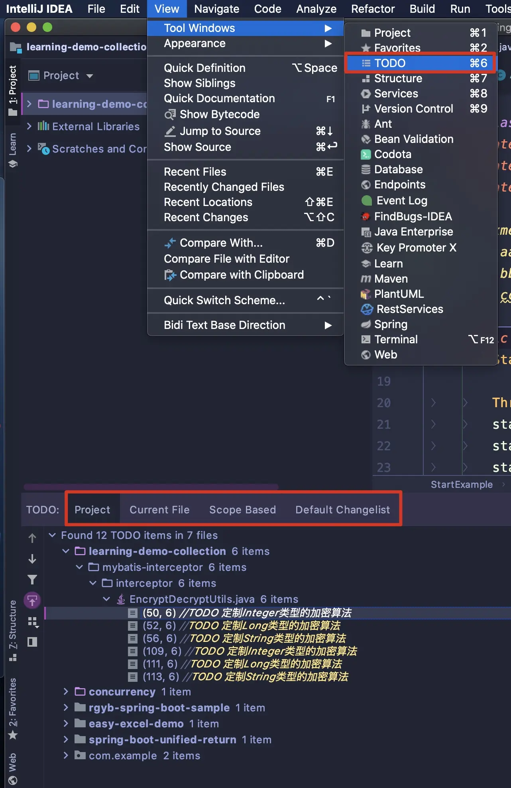Click the Next TODO down-arrow icon
The image size is (511, 788).
(32, 559)
